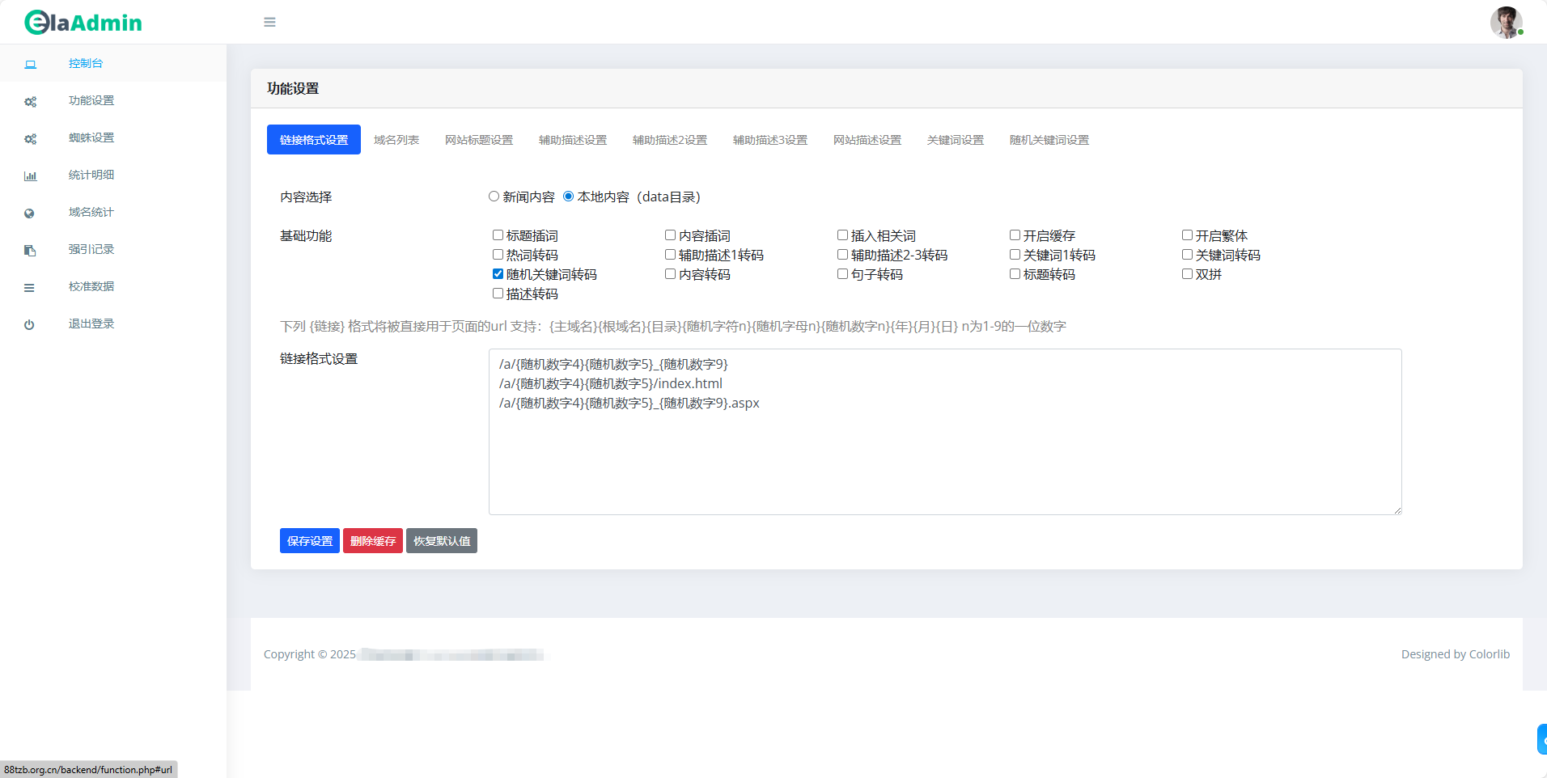This screenshot has width=1547, height=778.
Task: Click the gears icon beside 功能设置
Action: 30,102
